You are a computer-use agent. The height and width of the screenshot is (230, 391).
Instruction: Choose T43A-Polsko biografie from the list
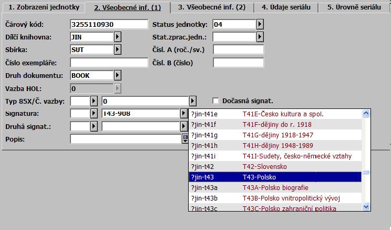pos(275,187)
